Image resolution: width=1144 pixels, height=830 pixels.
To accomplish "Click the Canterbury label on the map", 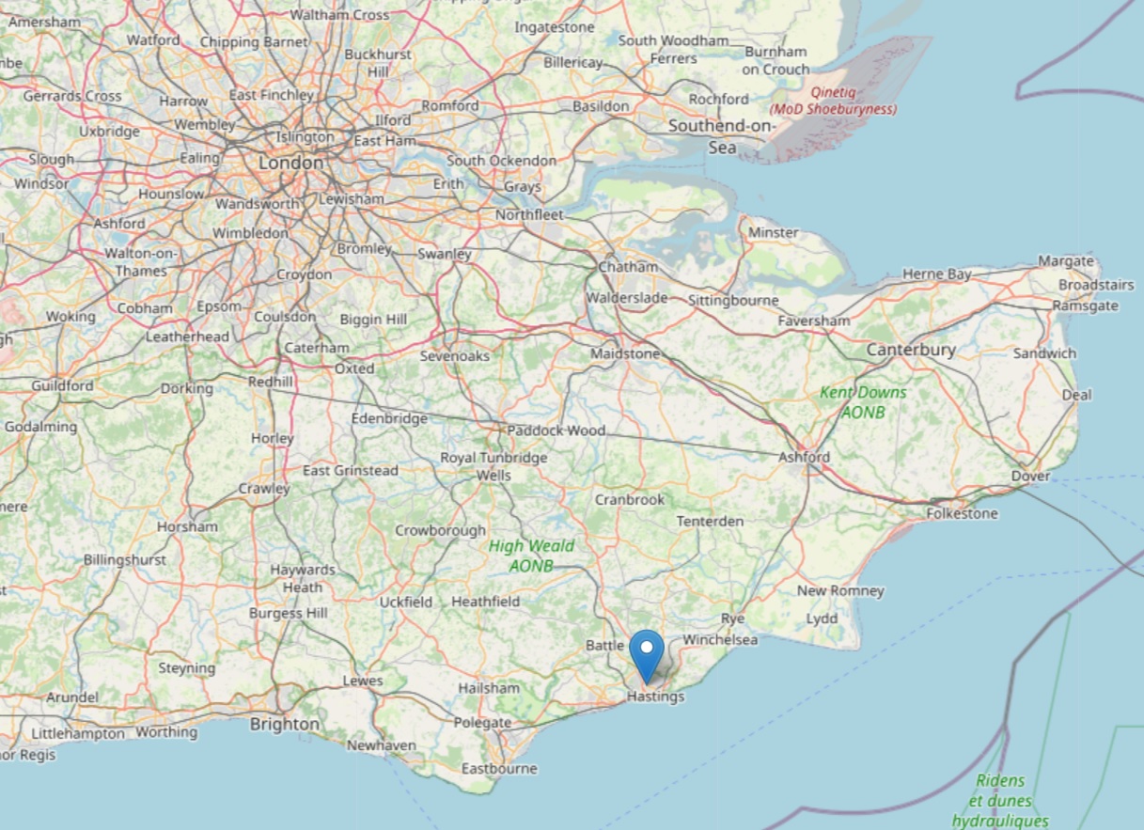I will [x=911, y=350].
